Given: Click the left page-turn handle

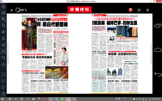Looking at the screenshot, I should click(8, 53).
